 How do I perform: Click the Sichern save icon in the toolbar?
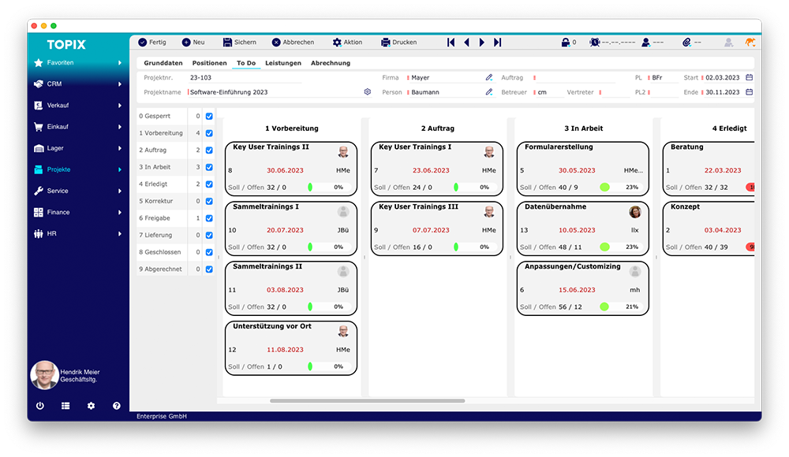click(228, 43)
